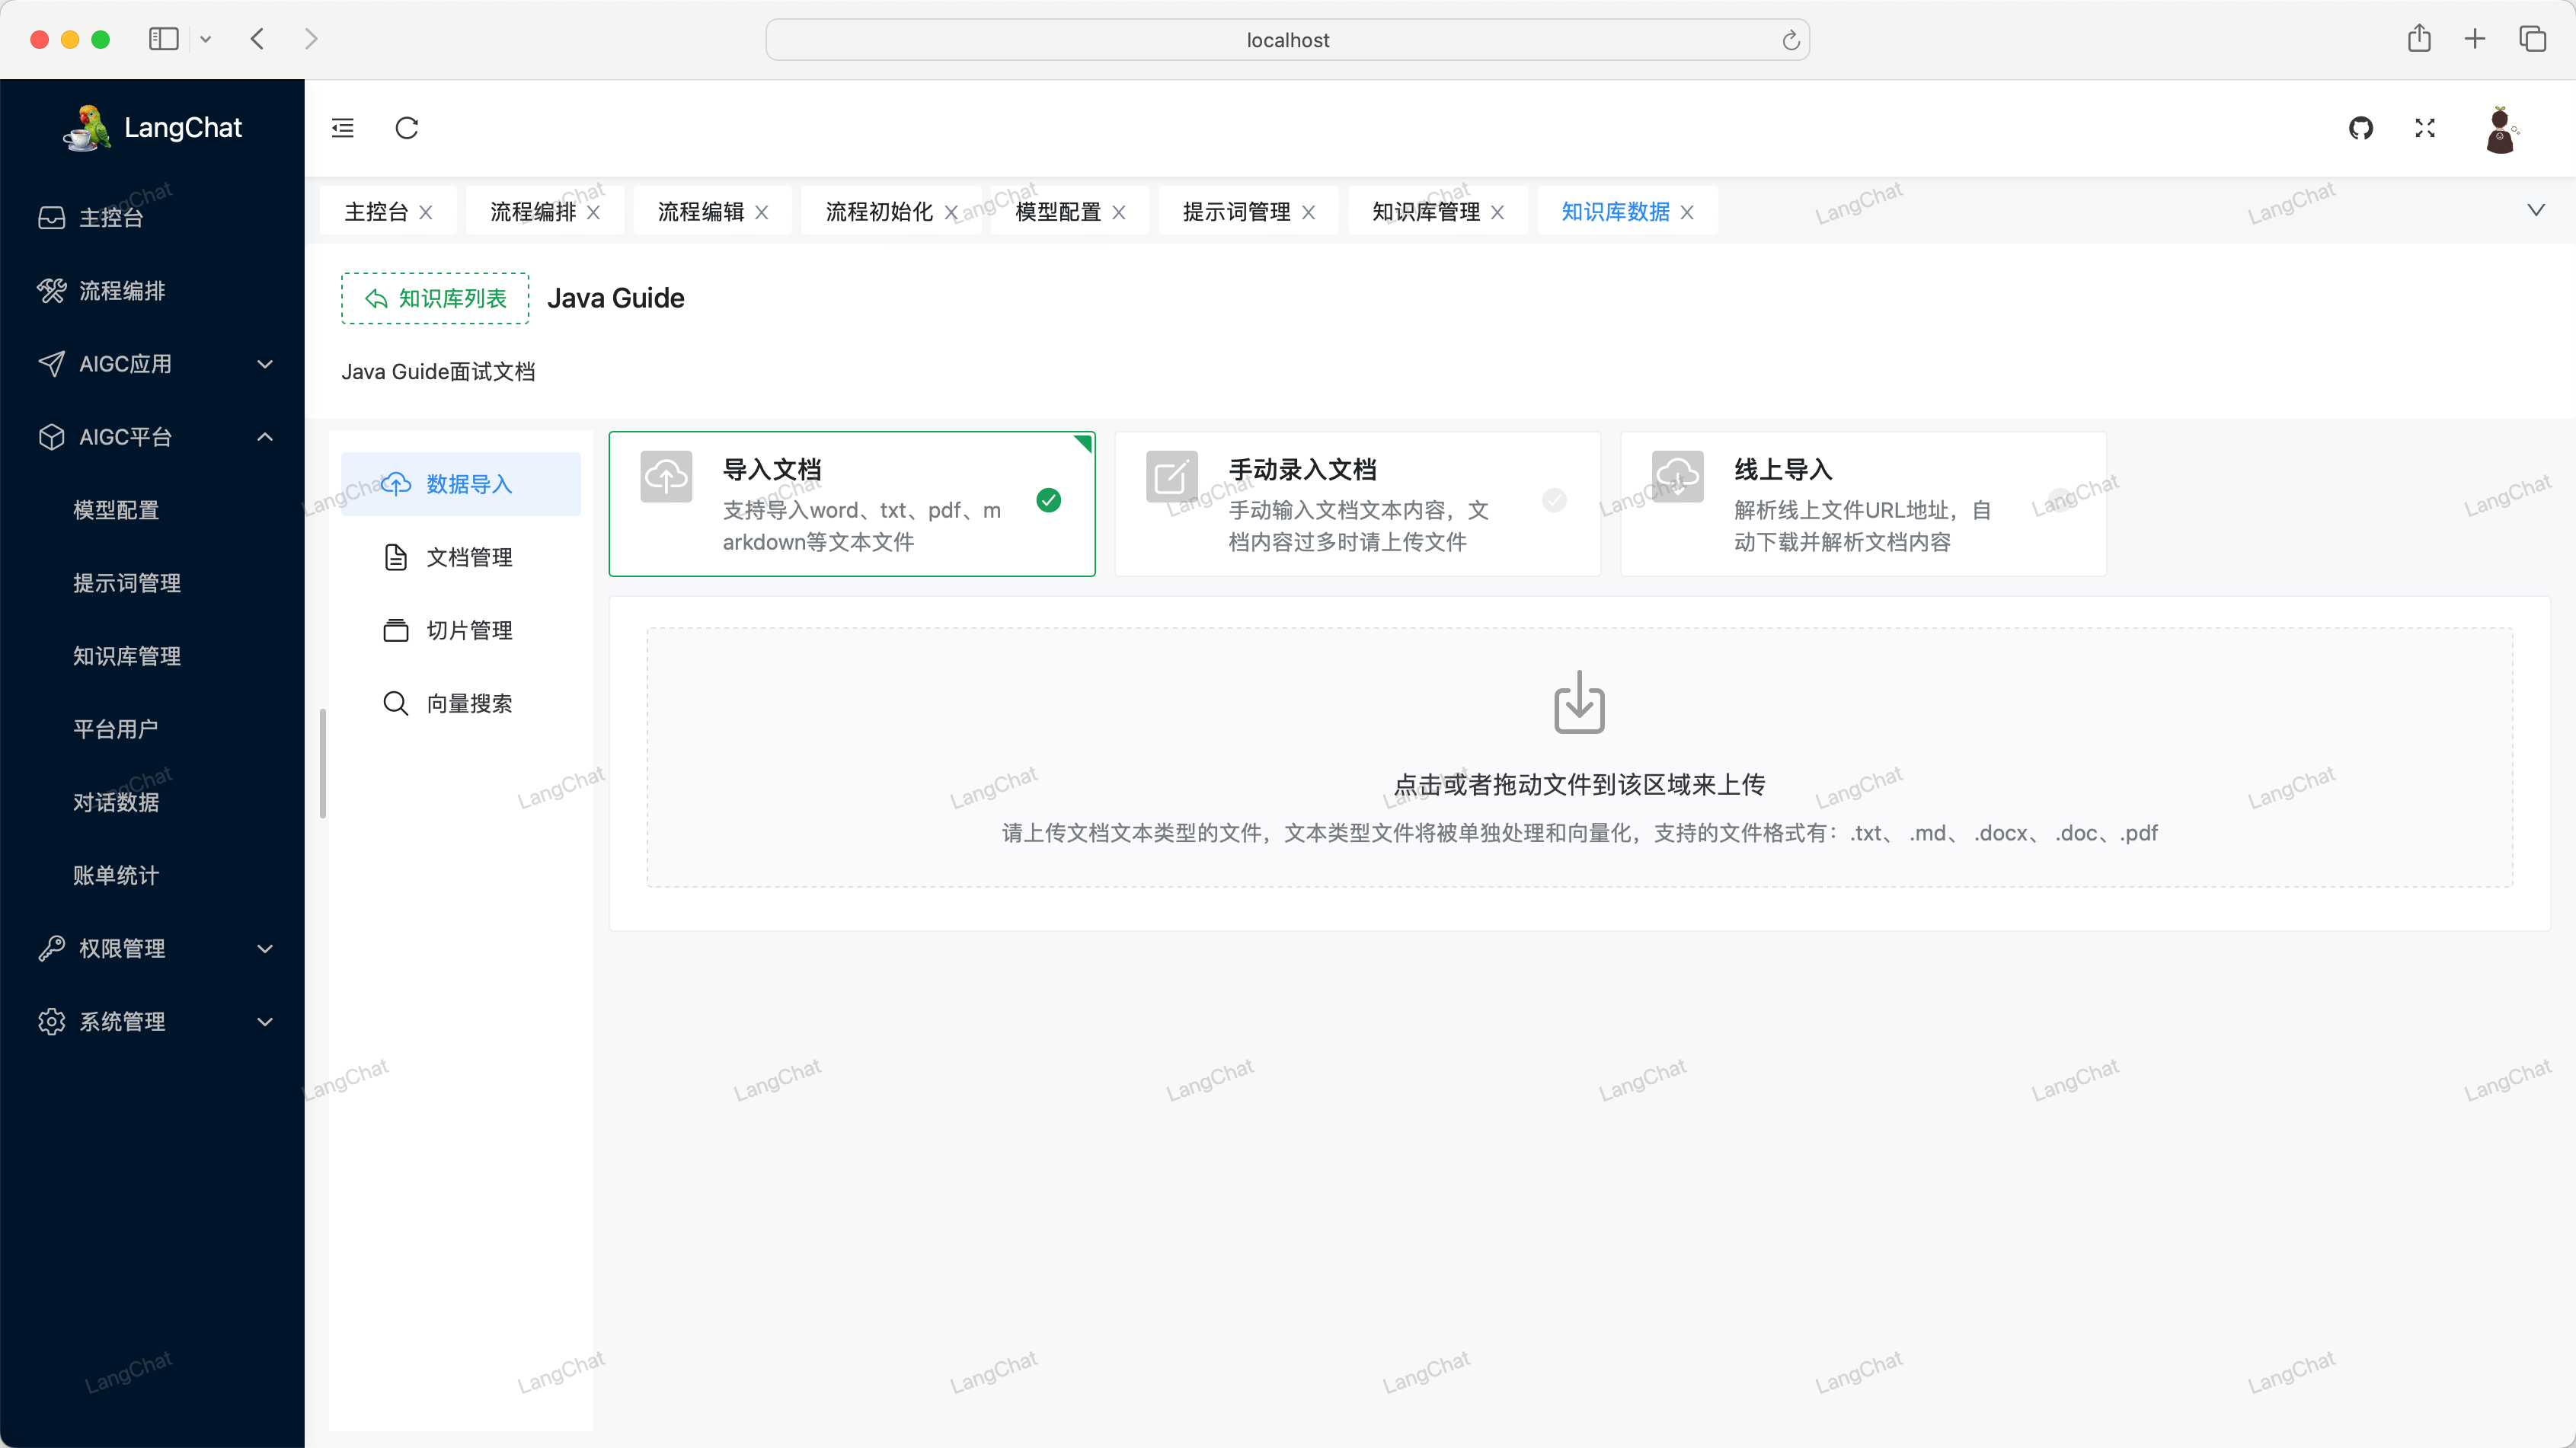Open user avatar menu
The width and height of the screenshot is (2576, 1448).
(x=2499, y=130)
